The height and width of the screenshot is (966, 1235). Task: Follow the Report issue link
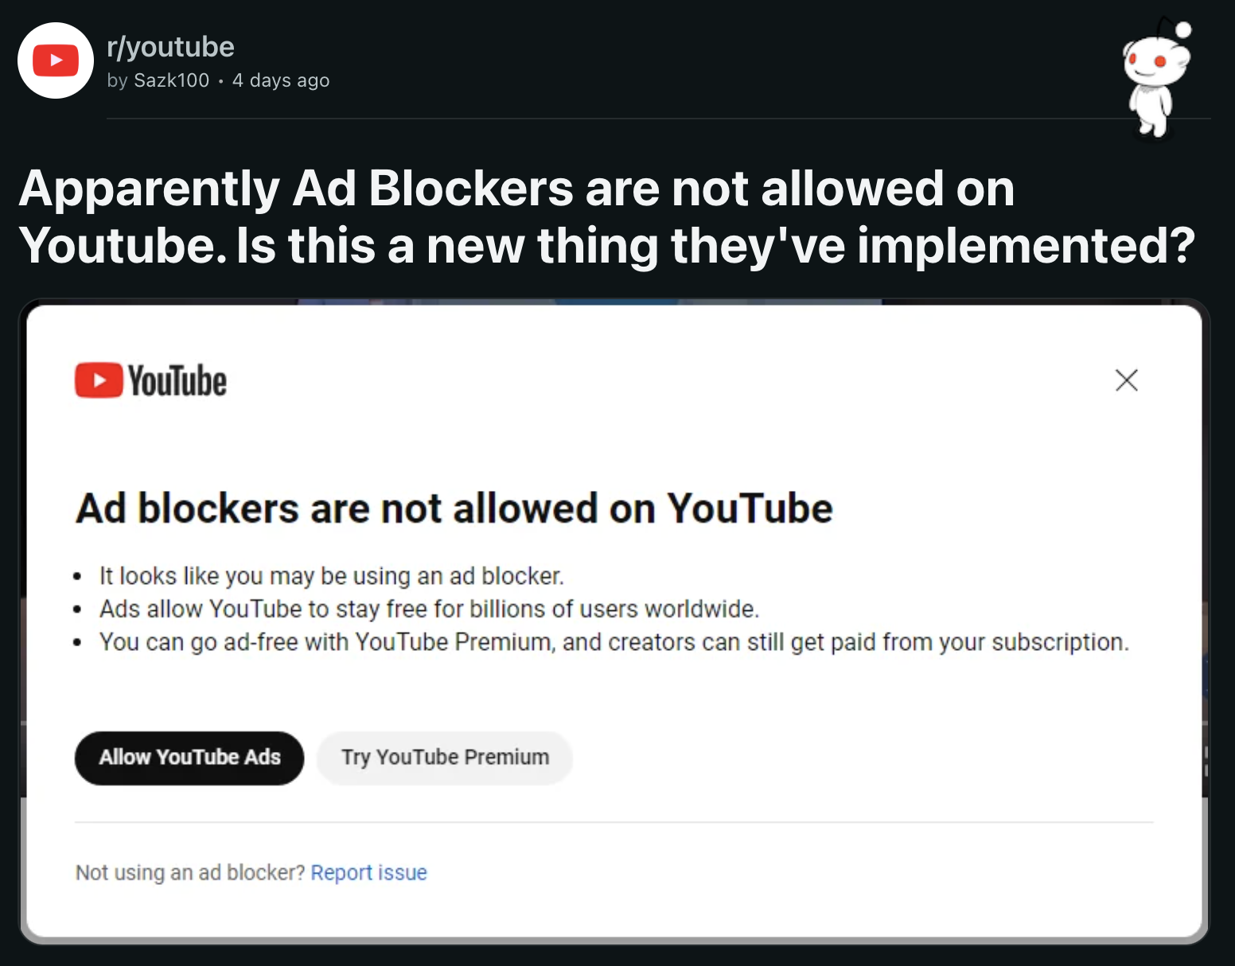click(x=368, y=873)
